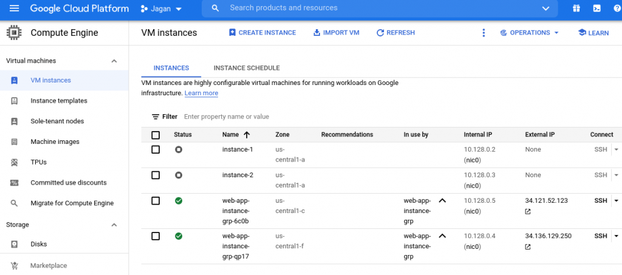622x275 pixels.
Task: Follow the Learn more link
Action: pyautogui.click(x=201, y=93)
